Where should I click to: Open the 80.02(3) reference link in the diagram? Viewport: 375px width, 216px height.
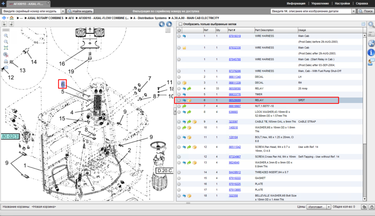10,137
